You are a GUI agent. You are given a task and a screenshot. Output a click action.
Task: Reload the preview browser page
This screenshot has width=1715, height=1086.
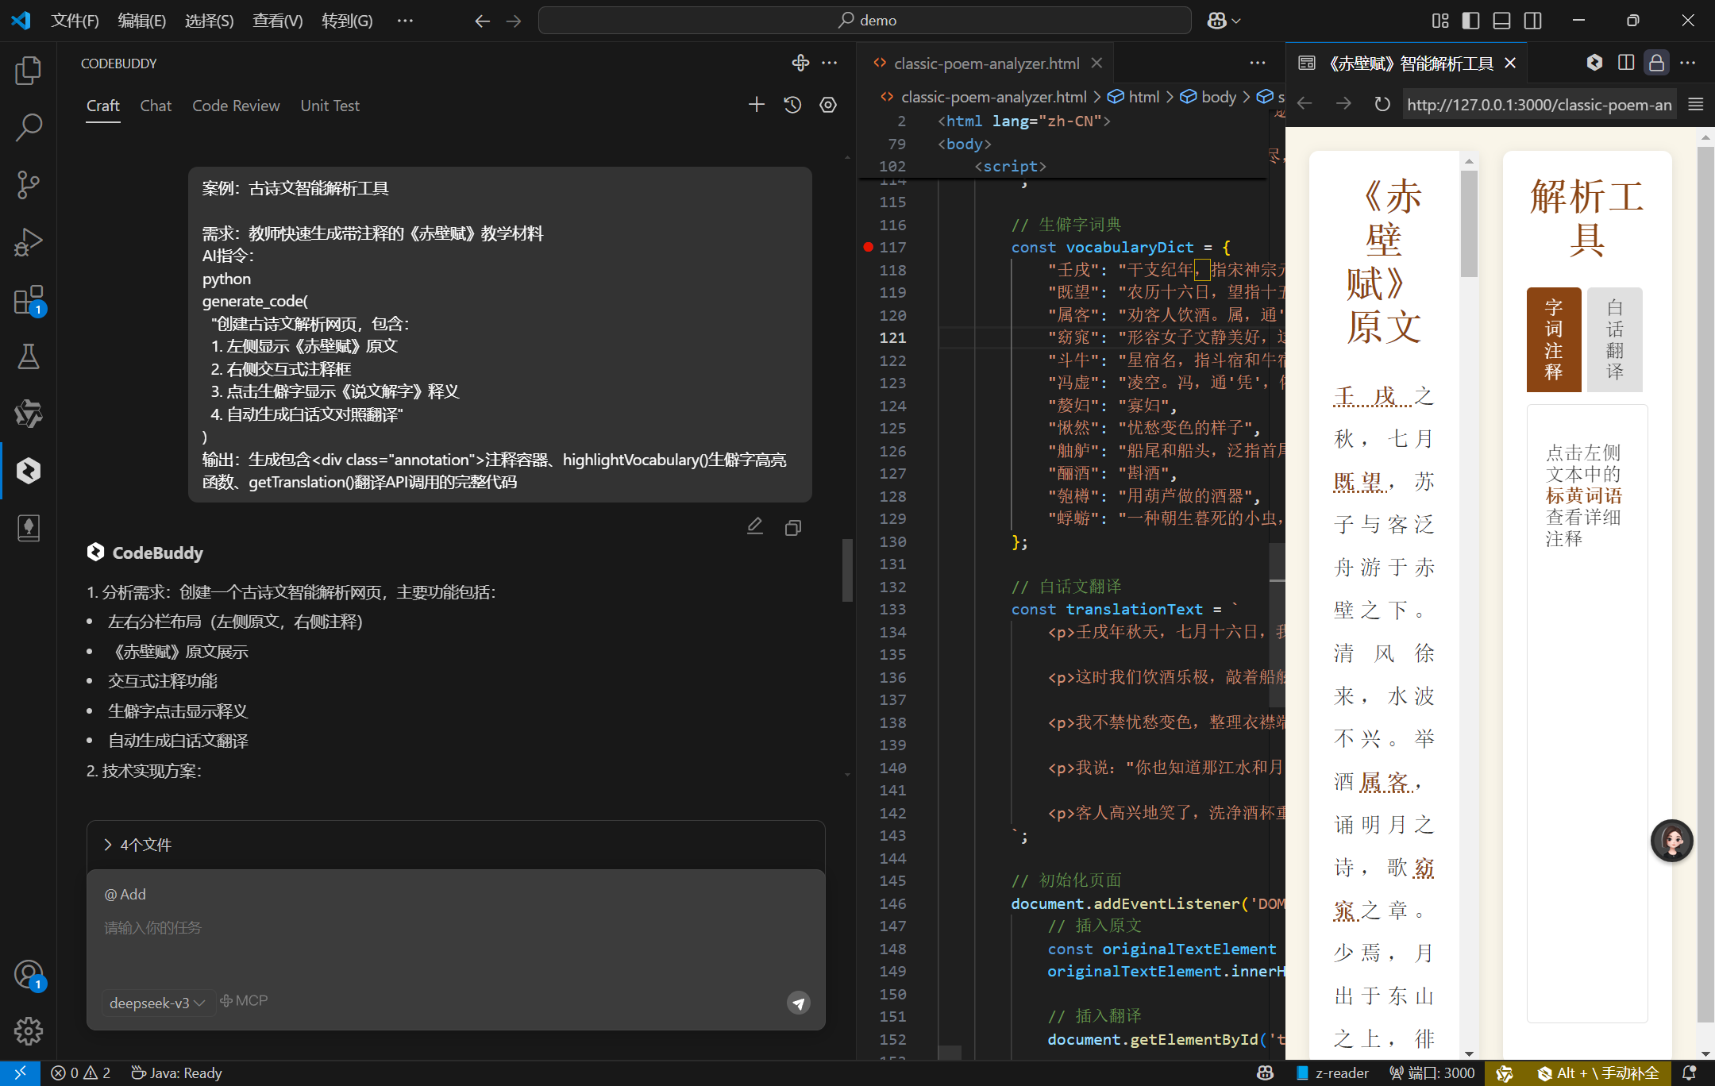tap(1382, 105)
